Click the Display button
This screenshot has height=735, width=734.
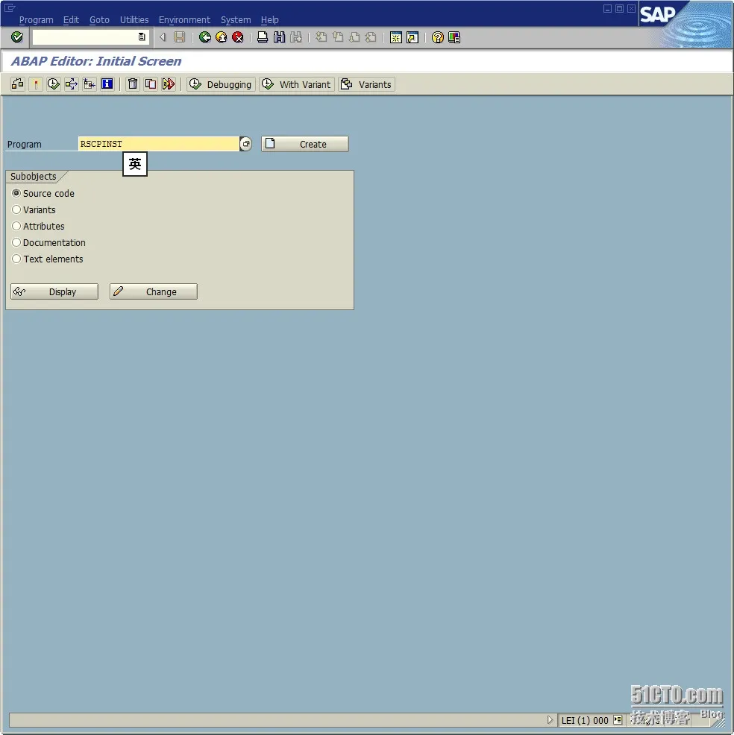click(x=54, y=291)
